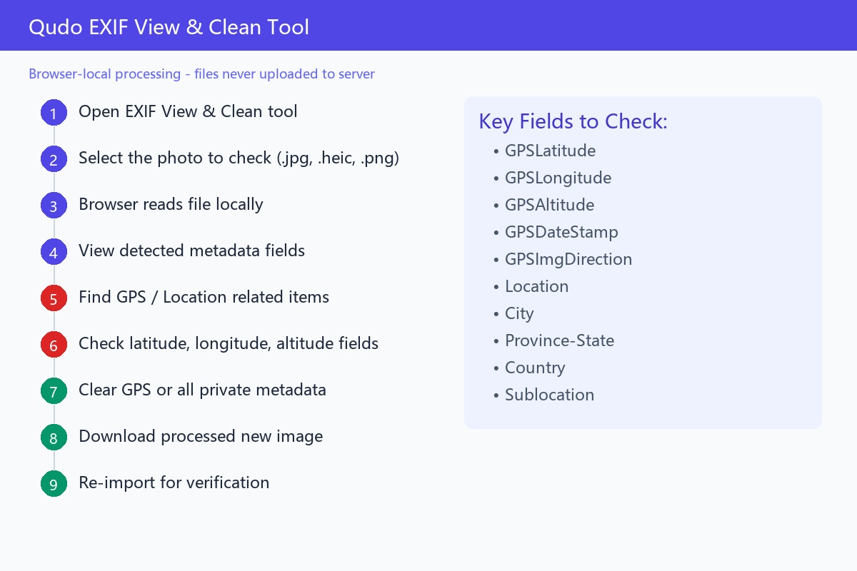Select 'Find GPS / Location related items' text
This screenshot has width=857, height=571.
tap(204, 297)
